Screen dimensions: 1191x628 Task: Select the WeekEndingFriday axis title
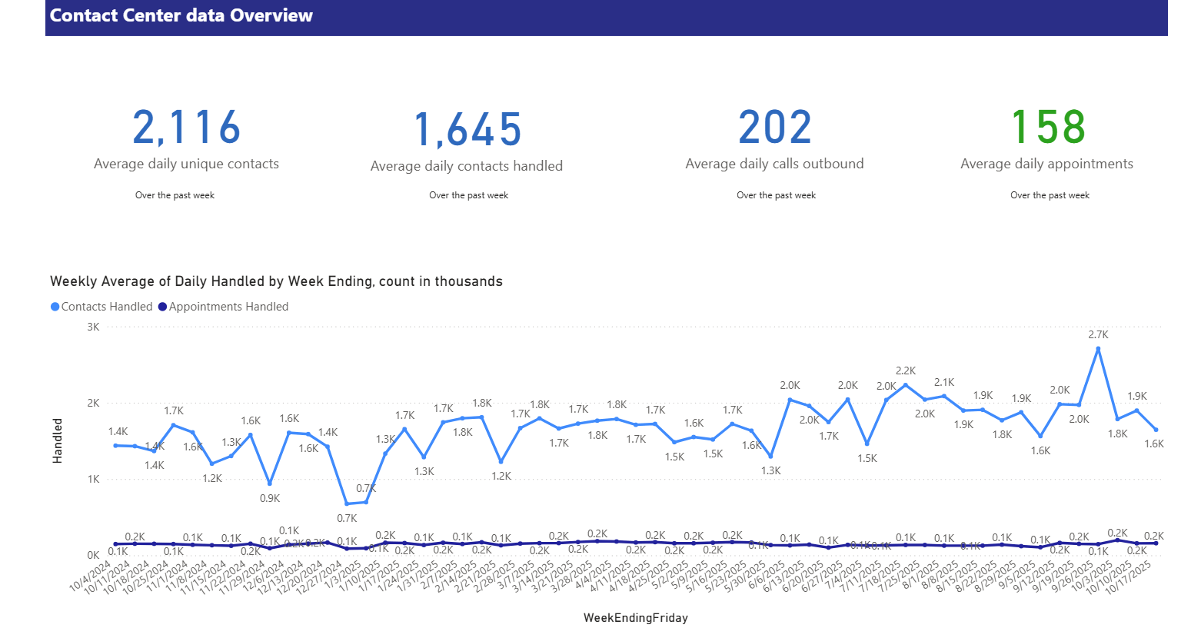[x=635, y=618]
